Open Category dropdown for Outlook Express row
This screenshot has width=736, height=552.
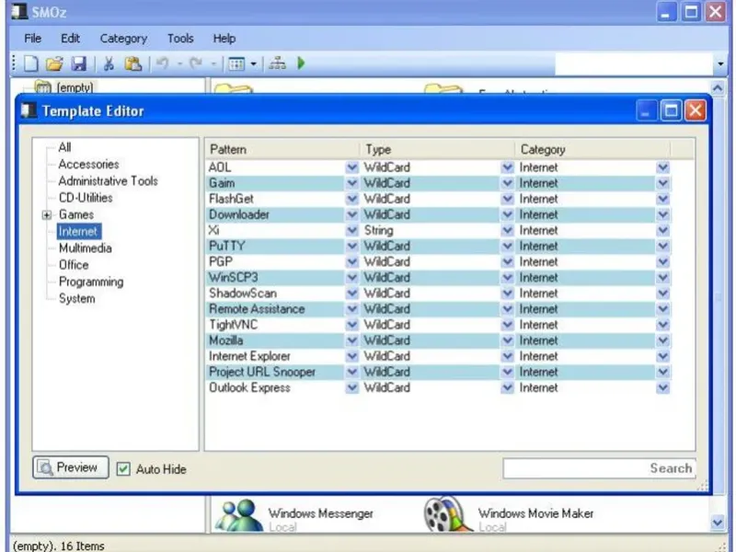tap(662, 387)
